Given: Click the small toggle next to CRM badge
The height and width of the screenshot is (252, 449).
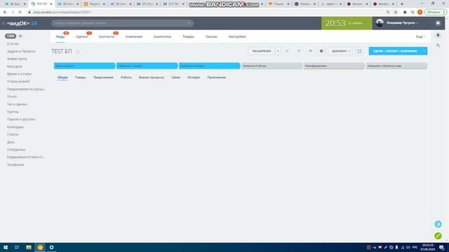Looking at the screenshot, I should 20,36.
